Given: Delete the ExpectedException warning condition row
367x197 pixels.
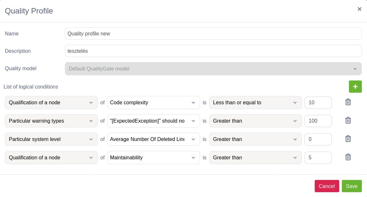Looking at the screenshot, I should [x=348, y=120].
